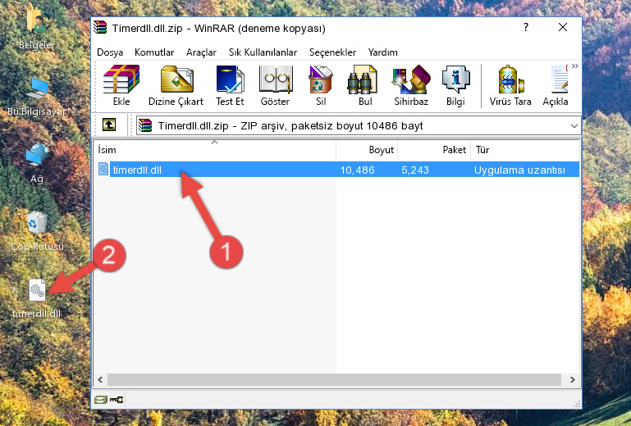
Task: Start Virüs Tara scan
Action: (x=510, y=85)
